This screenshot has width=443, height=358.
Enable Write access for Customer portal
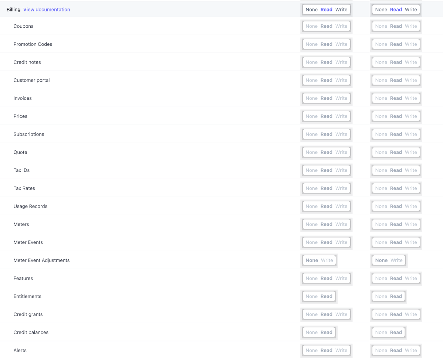[x=341, y=80]
